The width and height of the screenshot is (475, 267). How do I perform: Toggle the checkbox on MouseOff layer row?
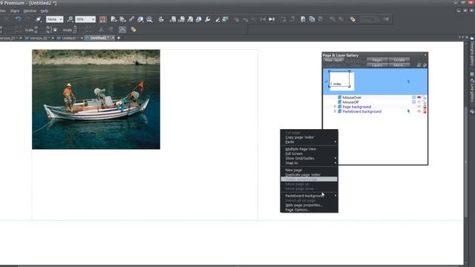414,102
